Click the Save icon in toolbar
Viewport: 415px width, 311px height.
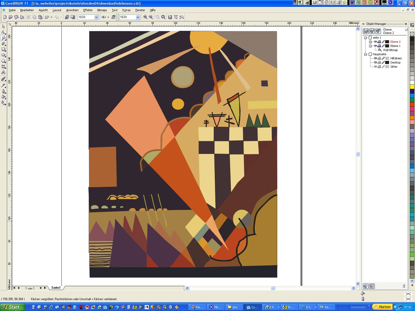16,17
